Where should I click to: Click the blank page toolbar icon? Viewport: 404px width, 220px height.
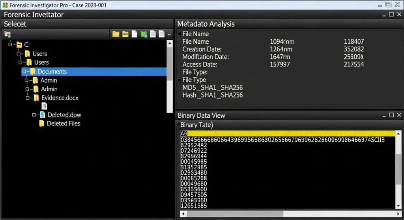click(134, 34)
